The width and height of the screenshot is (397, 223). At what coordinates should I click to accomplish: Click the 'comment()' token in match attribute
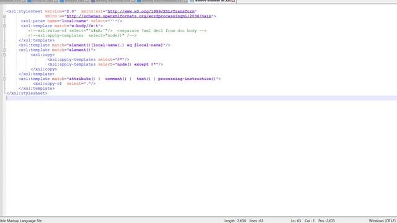[116, 79]
